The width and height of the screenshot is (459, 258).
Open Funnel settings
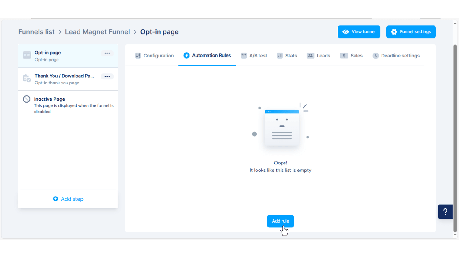pyautogui.click(x=411, y=32)
